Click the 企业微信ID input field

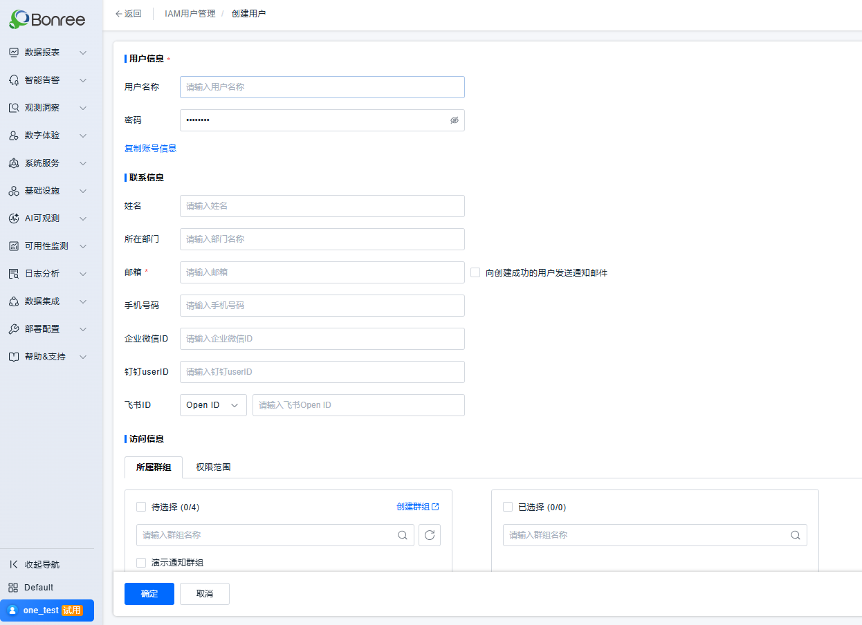(322, 339)
